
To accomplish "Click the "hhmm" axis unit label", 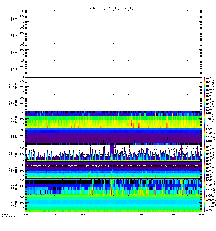I will [x=5, y=215].
